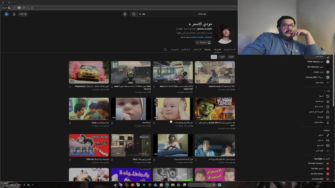Open File Explorer from the taskbar
This screenshot has width=335, height=188.
click(173, 185)
